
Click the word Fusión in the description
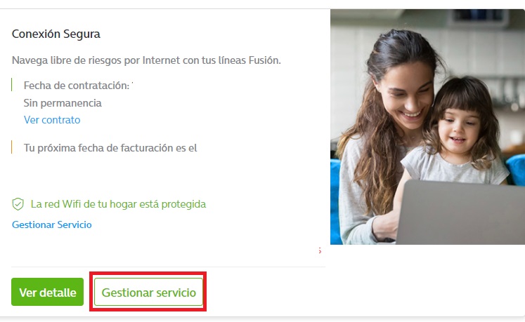point(264,60)
